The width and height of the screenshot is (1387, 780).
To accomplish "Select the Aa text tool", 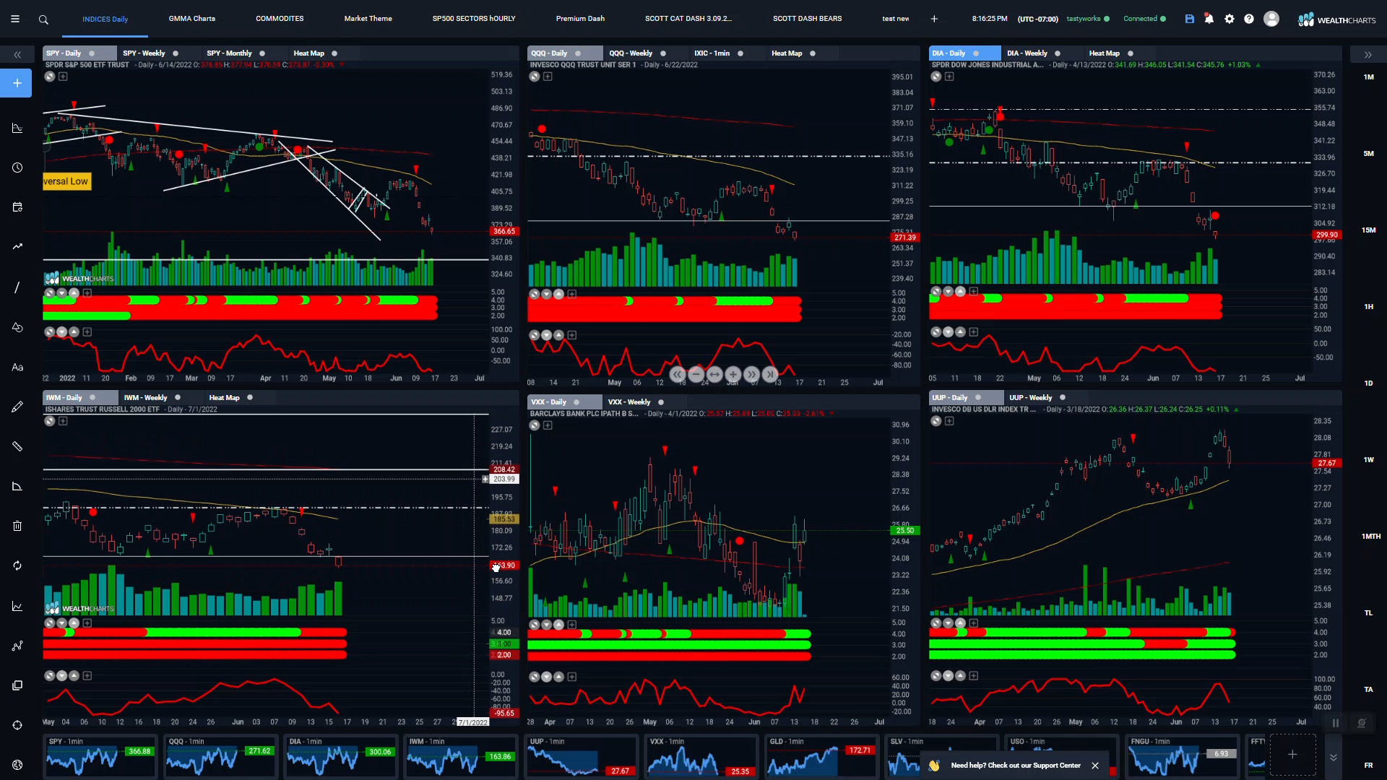I will [17, 367].
